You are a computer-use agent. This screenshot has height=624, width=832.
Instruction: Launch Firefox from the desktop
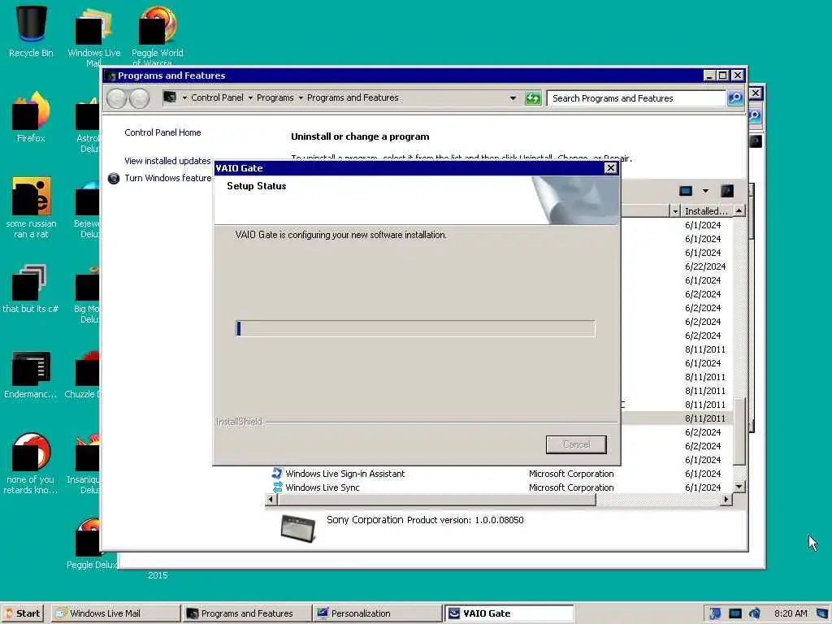[31, 117]
